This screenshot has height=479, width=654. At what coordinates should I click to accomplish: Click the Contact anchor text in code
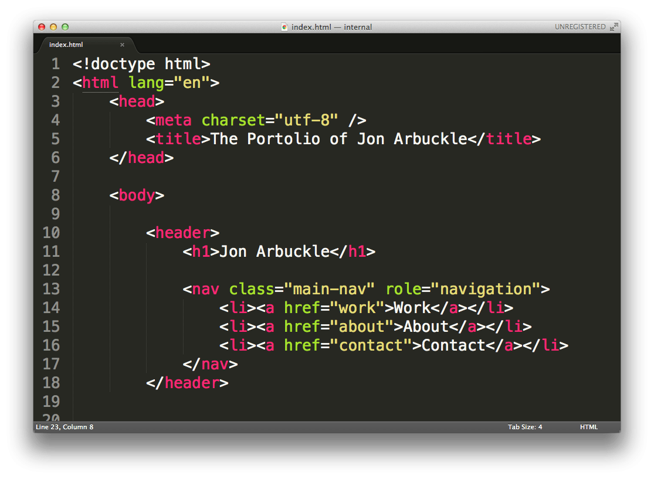[453, 345]
